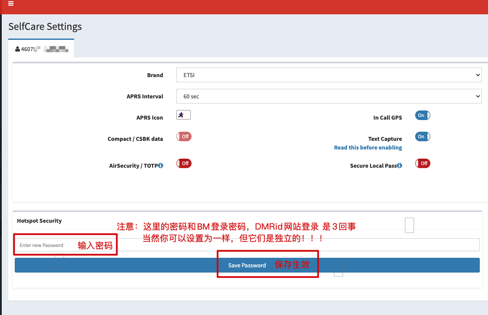Enable the Secure Local Pass toggle
Viewport: 488px width, 315px height.
click(423, 163)
